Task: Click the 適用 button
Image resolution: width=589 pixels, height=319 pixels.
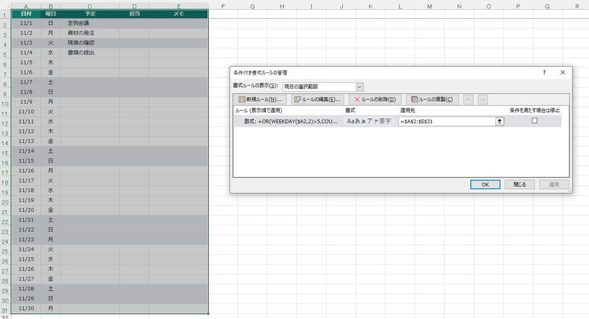Action: point(554,185)
